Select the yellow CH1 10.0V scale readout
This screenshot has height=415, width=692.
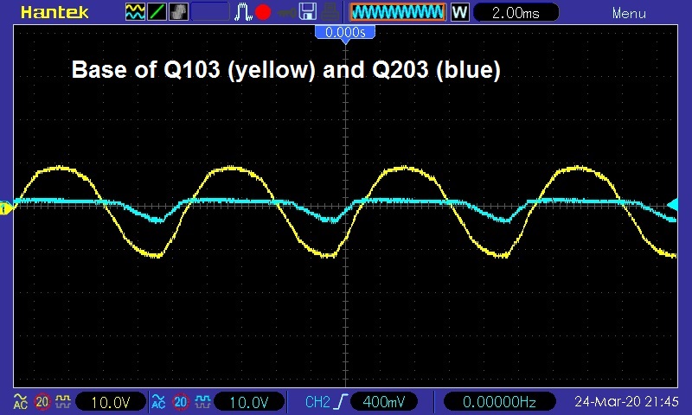(111, 402)
